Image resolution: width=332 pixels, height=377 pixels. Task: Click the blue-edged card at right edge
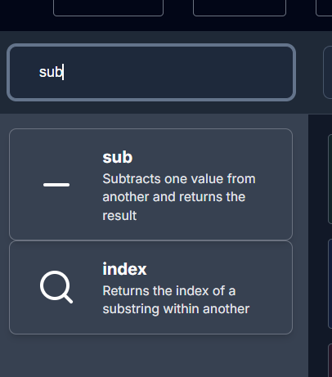pos(330,284)
